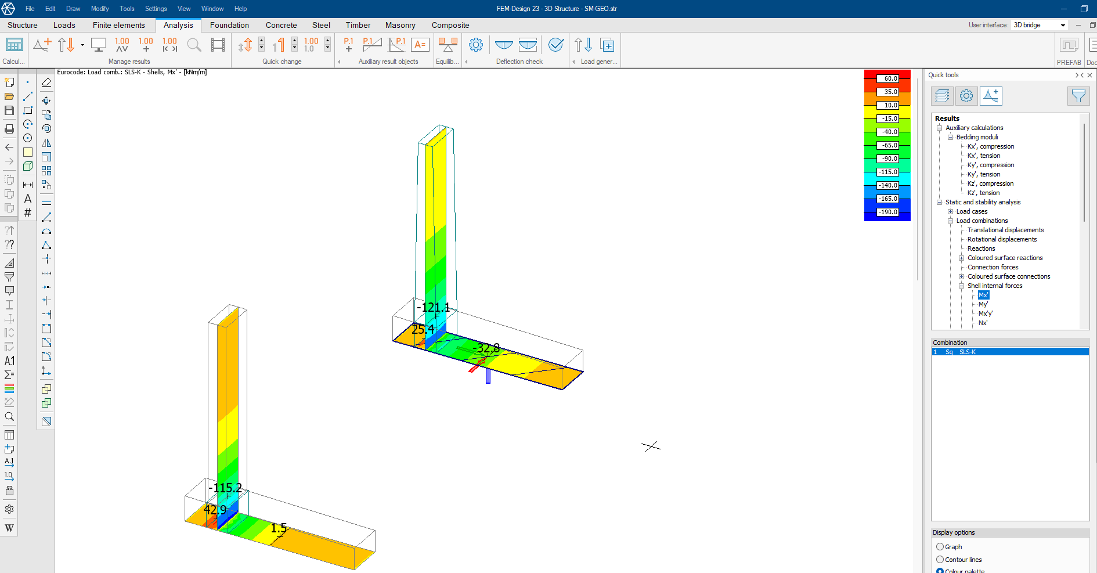Select the Mirror tool icon
Screen dimensions: 1097x573
point(46,143)
